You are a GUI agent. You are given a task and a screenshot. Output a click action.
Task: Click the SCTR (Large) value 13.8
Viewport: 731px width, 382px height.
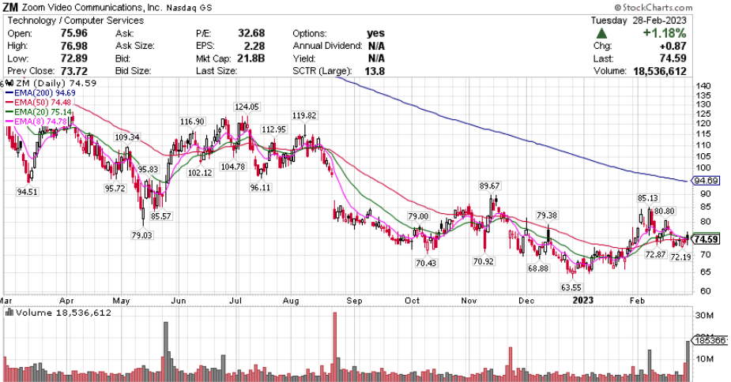375,71
